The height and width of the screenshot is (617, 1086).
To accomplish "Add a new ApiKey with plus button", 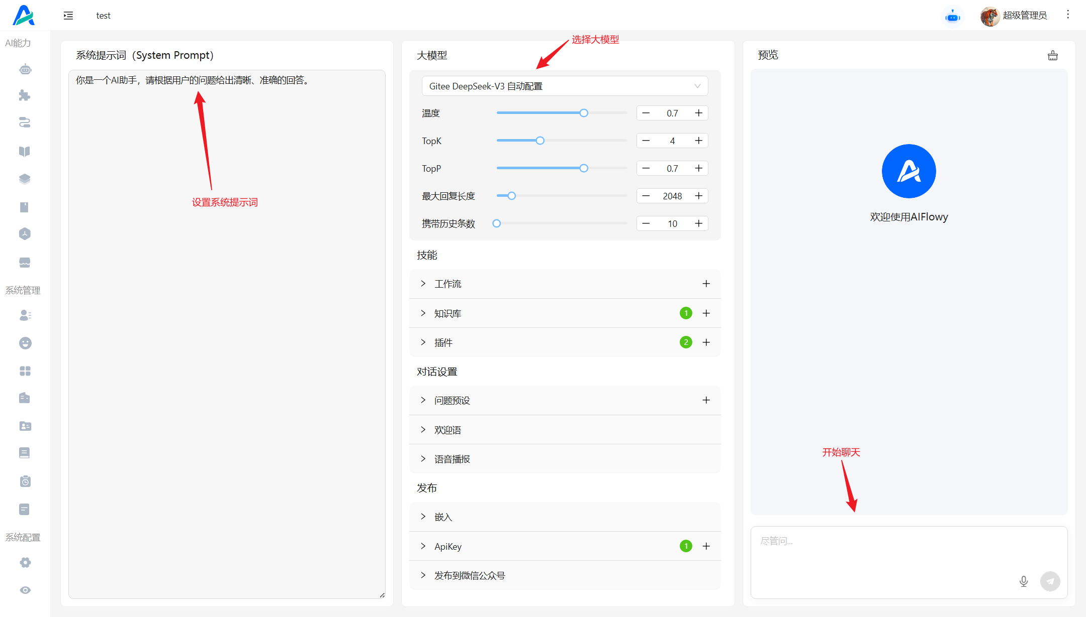I will [706, 546].
